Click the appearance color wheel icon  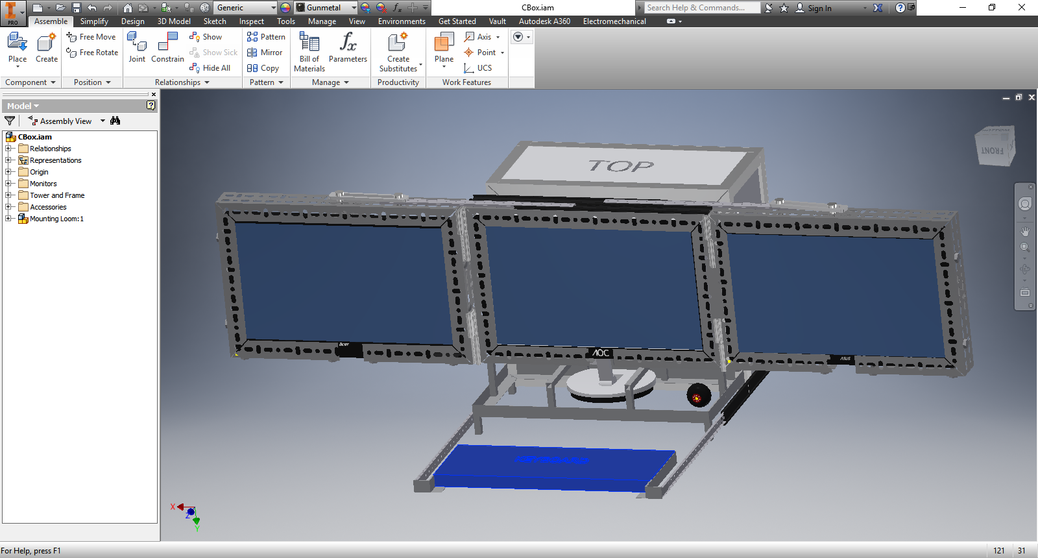point(285,8)
